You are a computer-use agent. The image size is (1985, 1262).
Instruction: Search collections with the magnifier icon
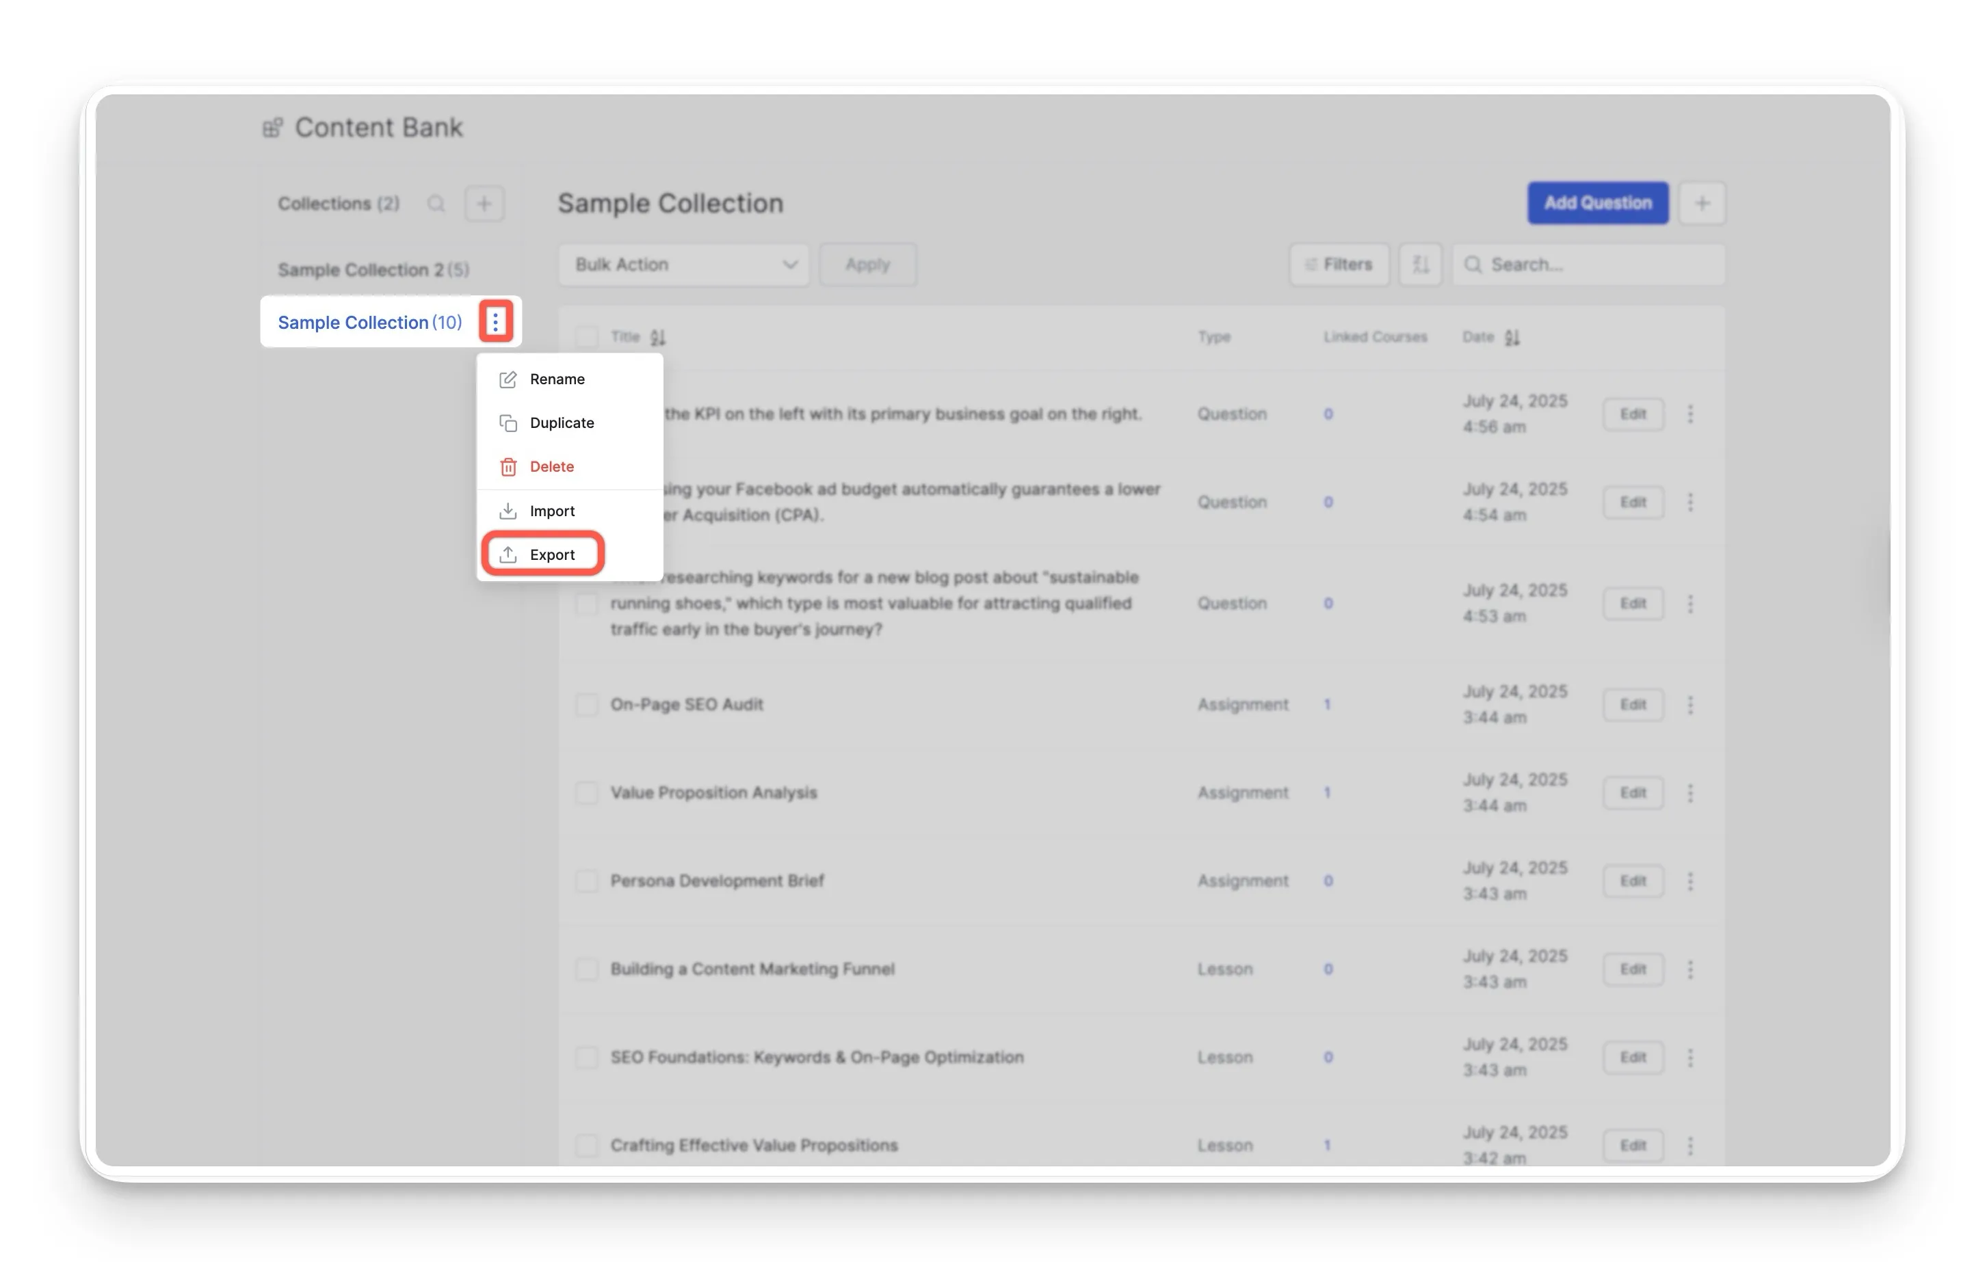click(436, 204)
